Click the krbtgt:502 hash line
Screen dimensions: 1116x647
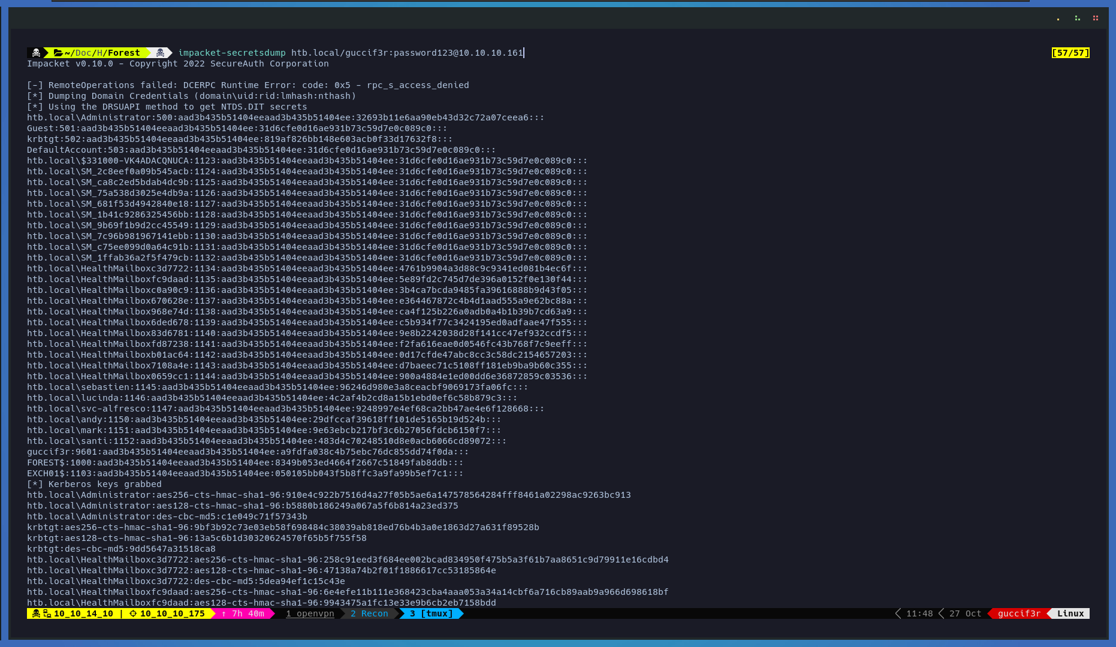pyautogui.click(x=240, y=139)
